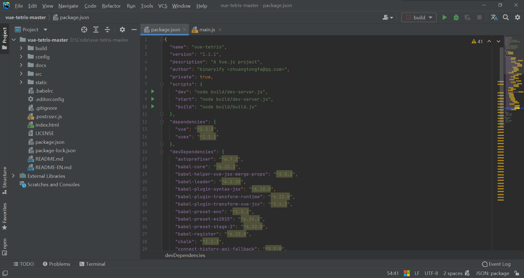Open the build run-configuration dropdown
Screen dimensions: 524x278
[419, 17]
